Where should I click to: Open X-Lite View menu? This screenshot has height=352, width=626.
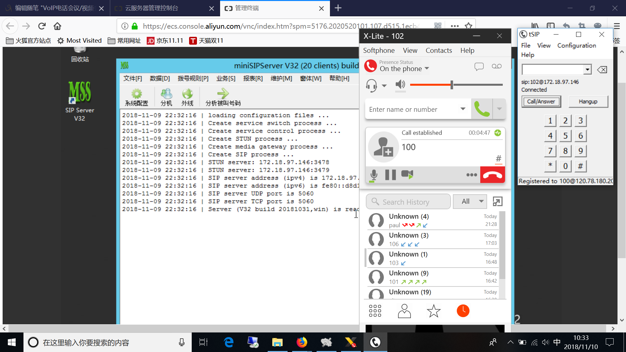click(410, 51)
